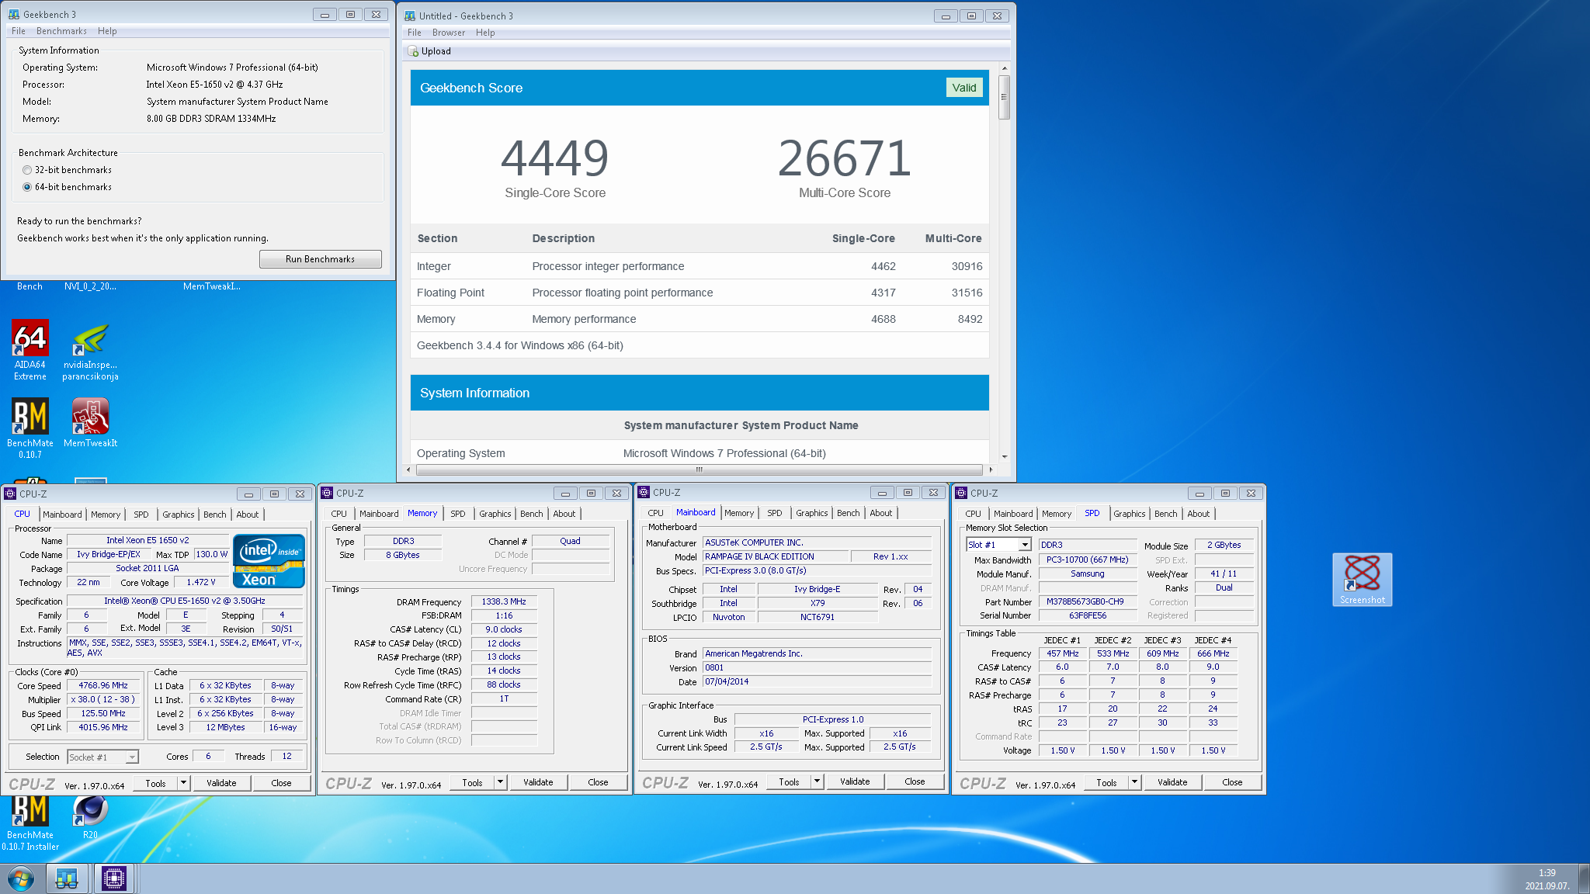Screen dimensions: 1590x894
Task: Open Tools dropdown arrow in SPD tab window
Action: click(1135, 782)
